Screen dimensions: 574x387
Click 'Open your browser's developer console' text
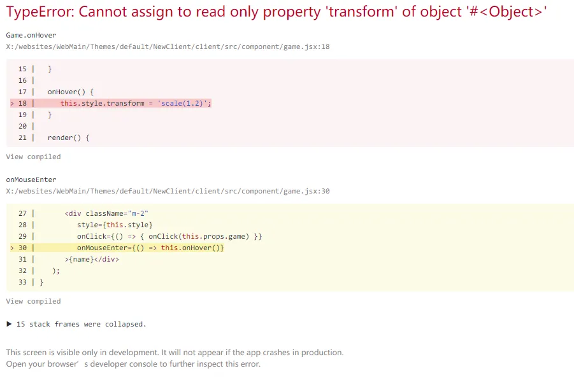pos(133,364)
